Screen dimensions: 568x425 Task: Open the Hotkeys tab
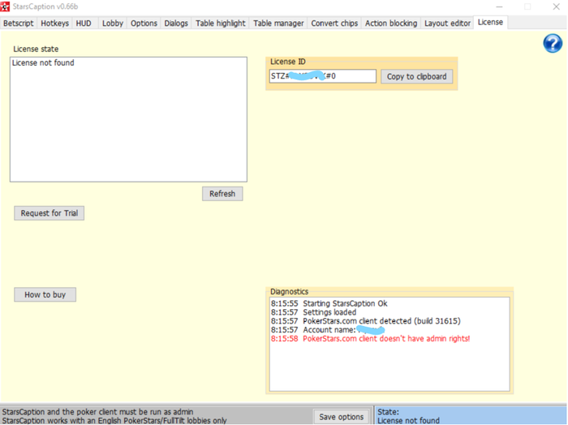(x=54, y=24)
